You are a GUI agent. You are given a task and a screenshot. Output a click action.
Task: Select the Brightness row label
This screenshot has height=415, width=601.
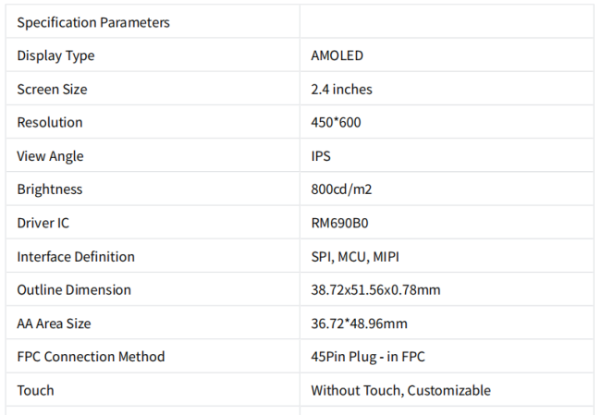coord(50,189)
